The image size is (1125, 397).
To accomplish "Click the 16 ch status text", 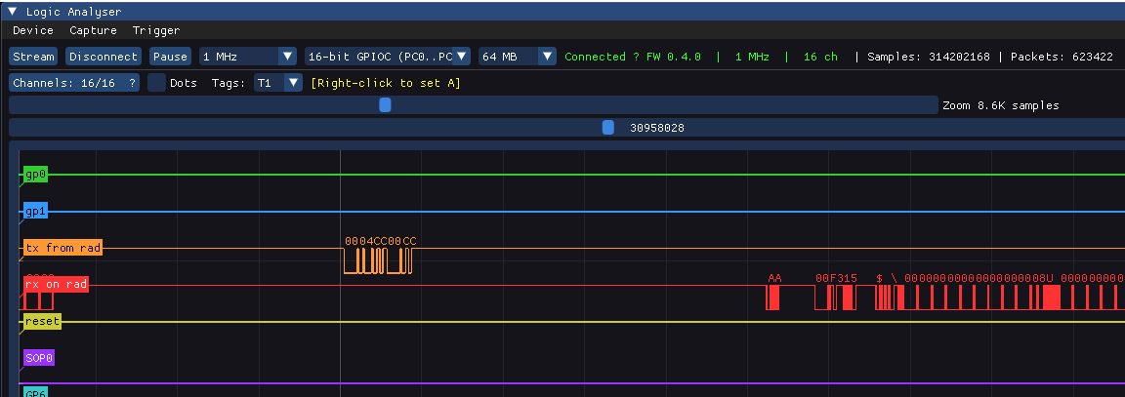I will pyautogui.click(x=820, y=57).
